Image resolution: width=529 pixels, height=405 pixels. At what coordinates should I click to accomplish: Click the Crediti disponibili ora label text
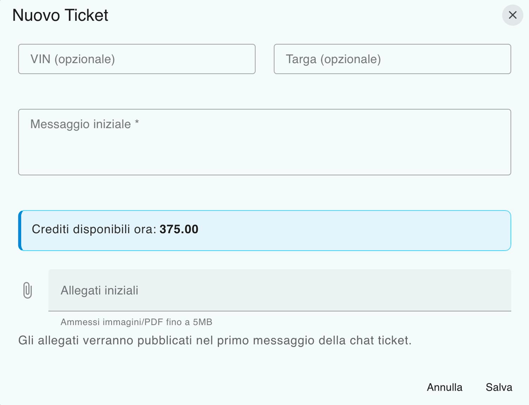click(94, 229)
